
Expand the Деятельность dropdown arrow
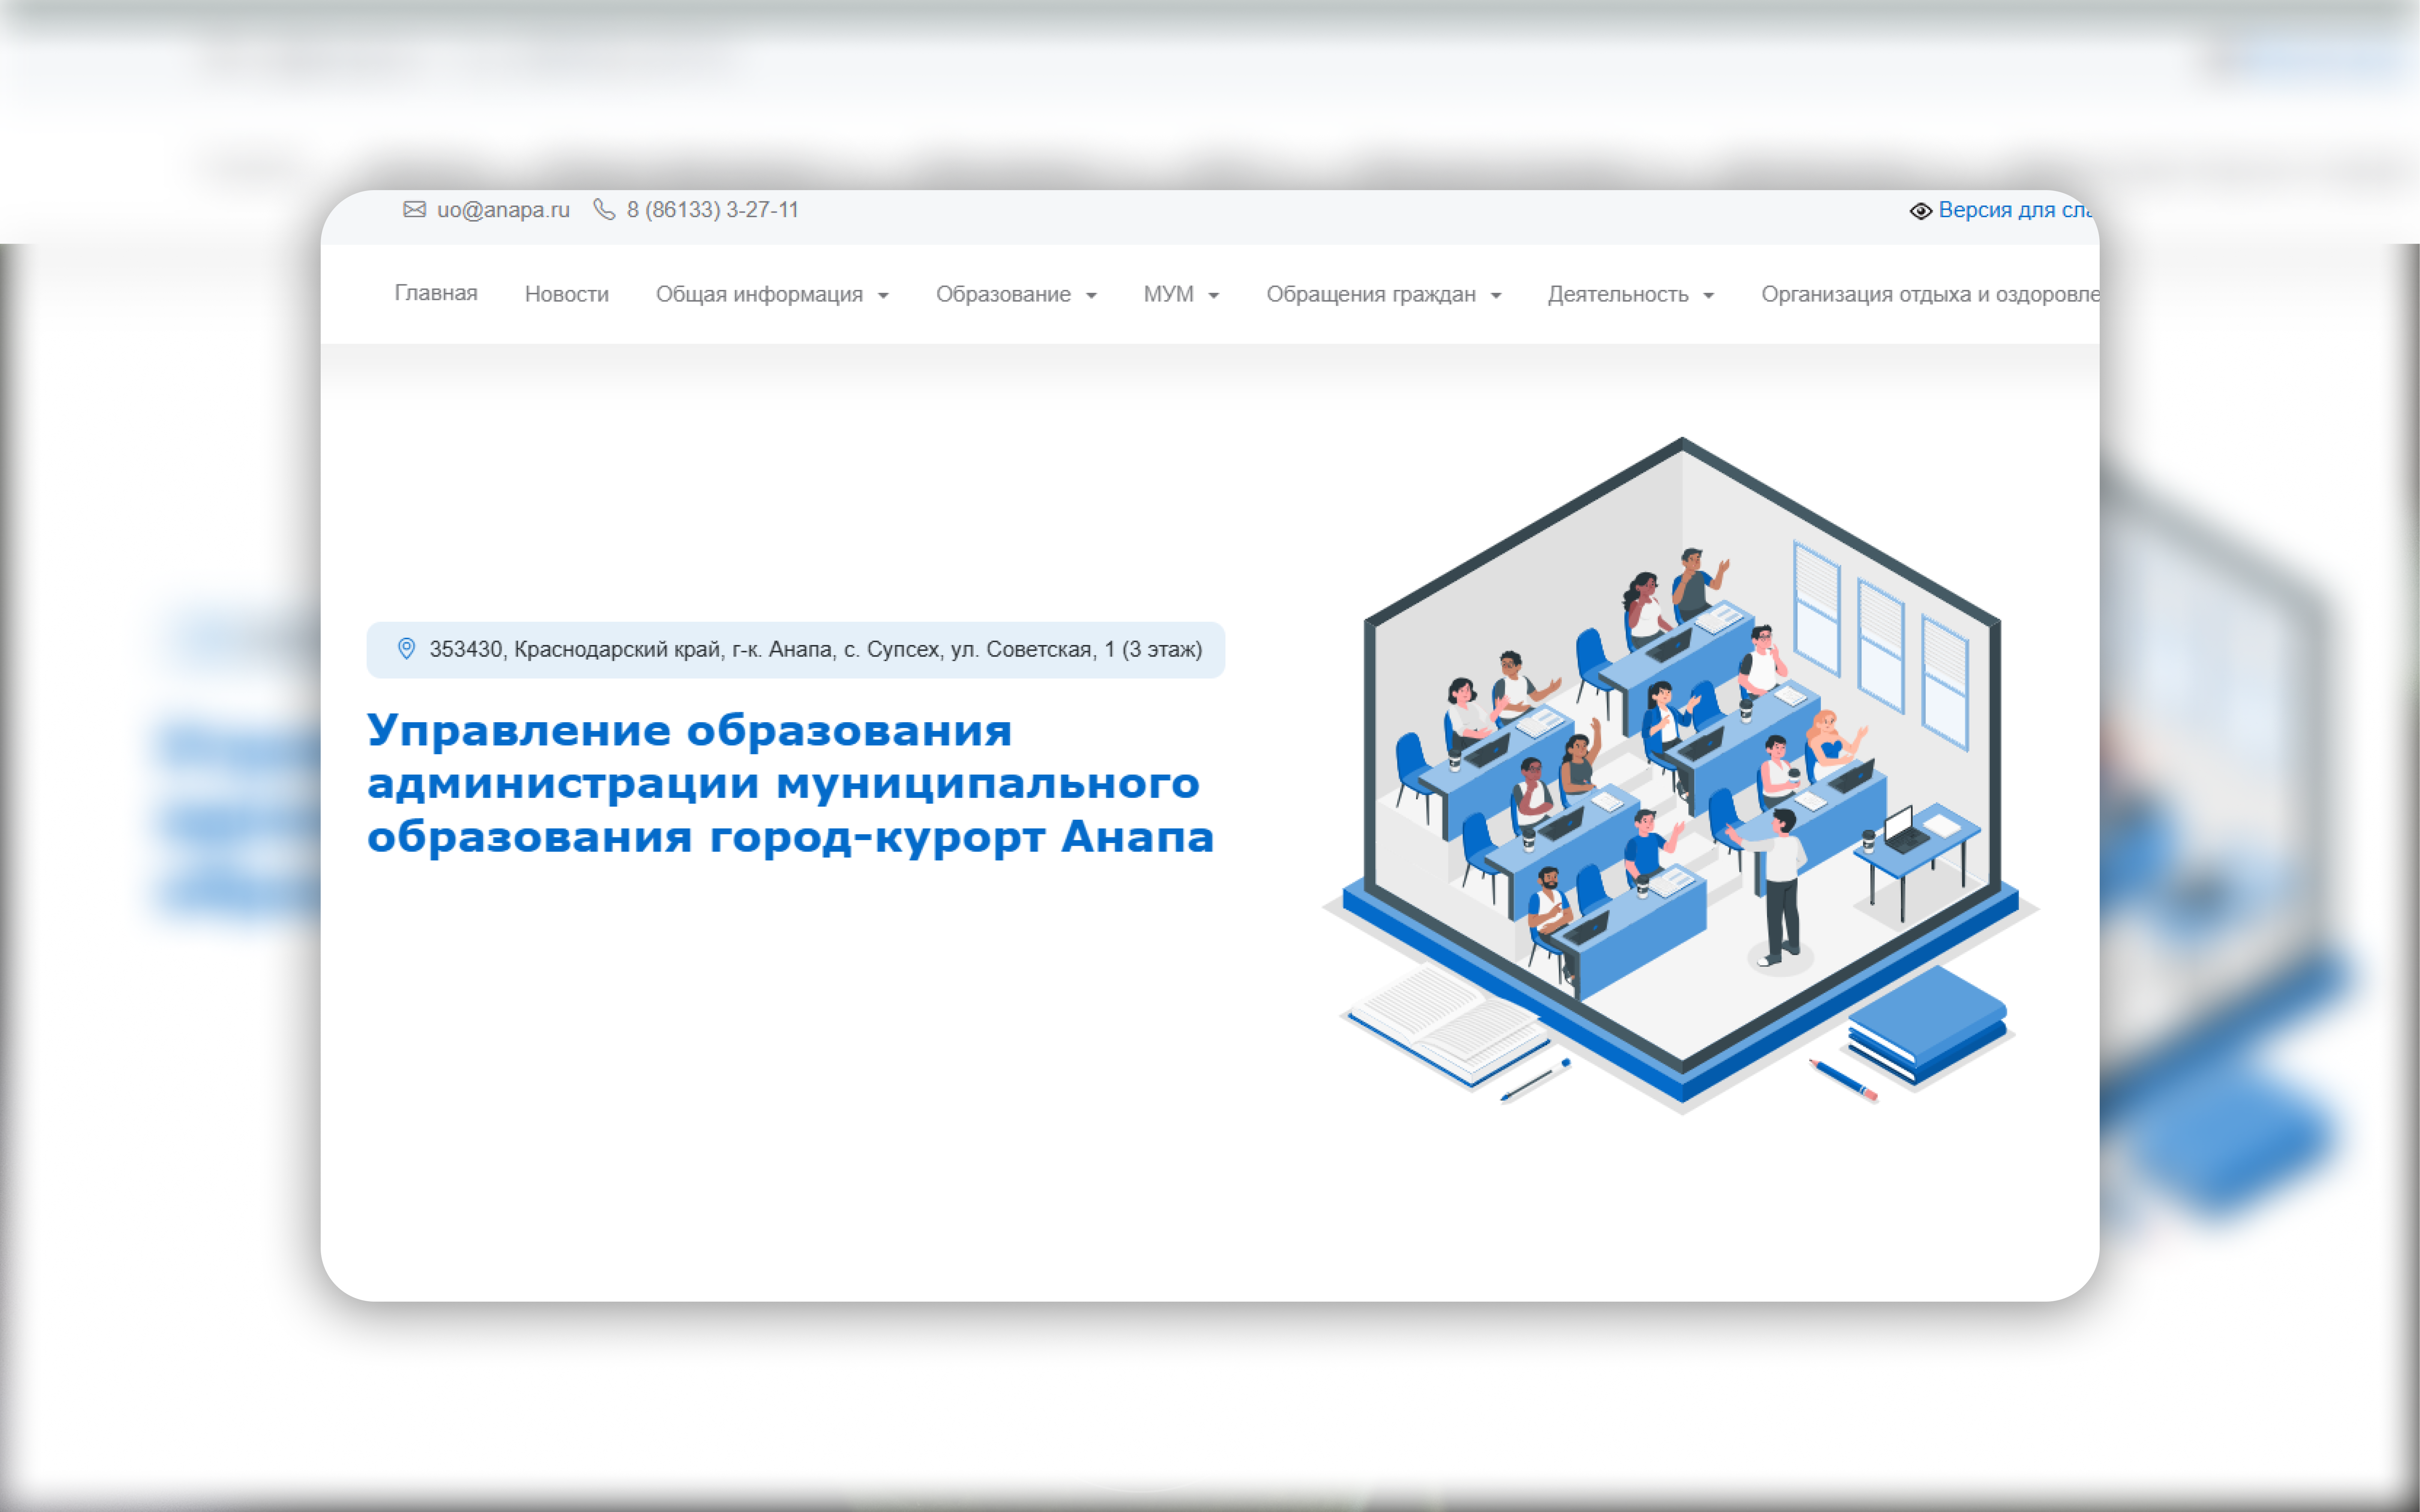[x=1708, y=296]
